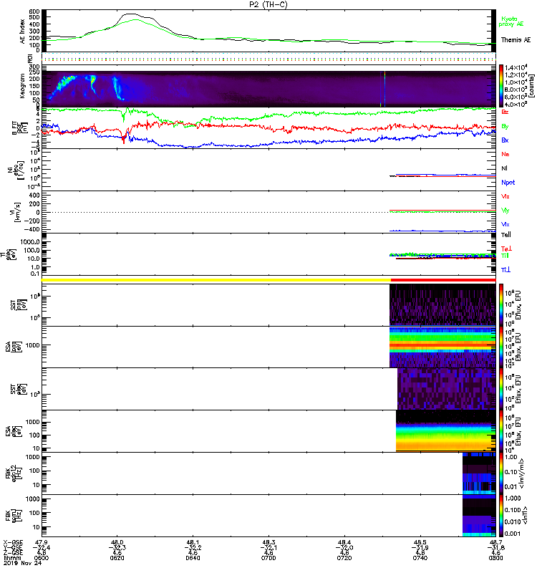This screenshot has width=537, height=573.
Task: Click the "1000.0" tick in Ti panel
Action: pos(30,242)
